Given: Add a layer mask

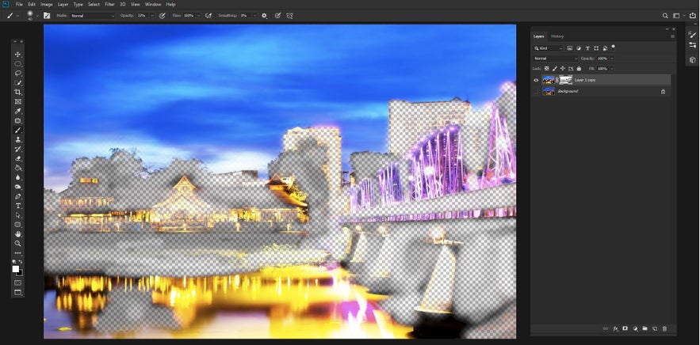Looking at the screenshot, I should pos(625,328).
